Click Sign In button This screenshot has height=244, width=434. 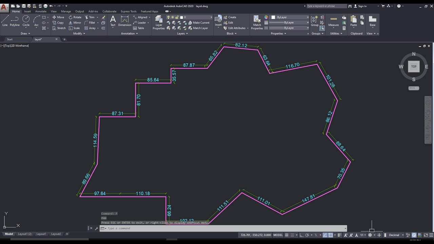(360, 6)
